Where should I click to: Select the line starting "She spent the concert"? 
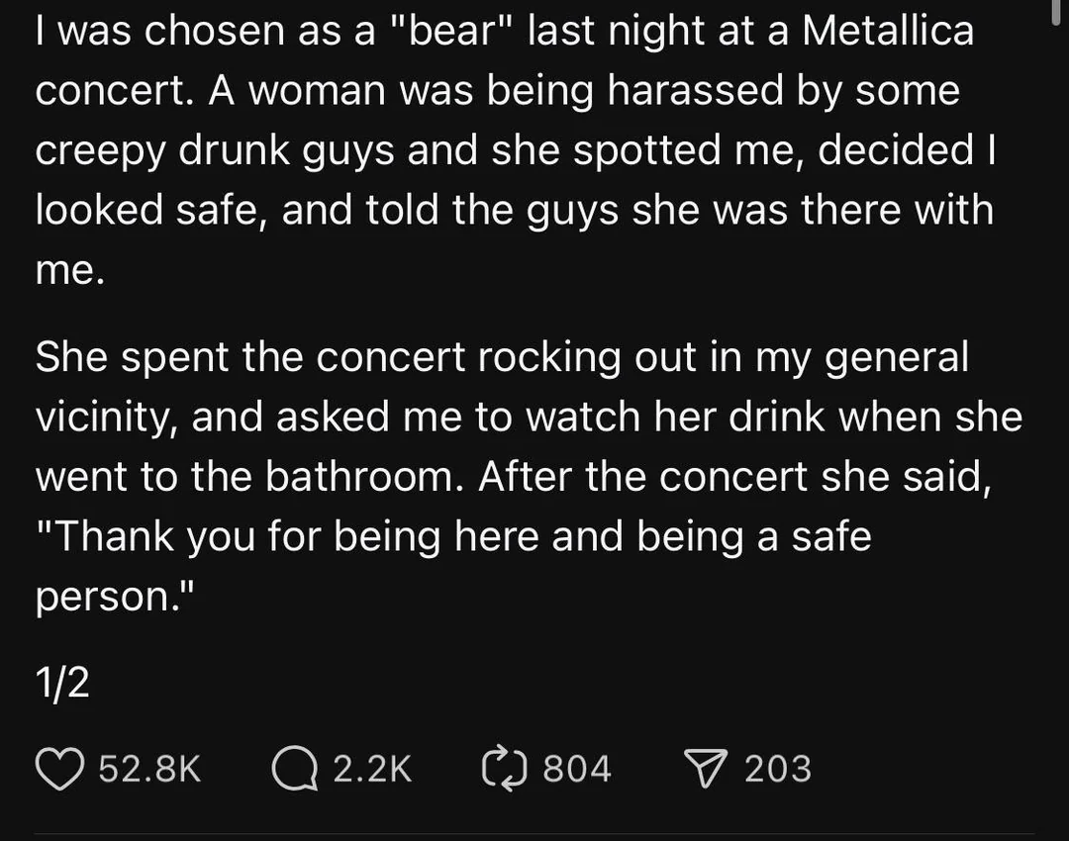(502, 357)
